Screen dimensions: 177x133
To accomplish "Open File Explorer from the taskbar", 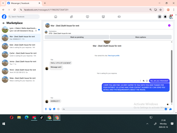I will [19, 117].
